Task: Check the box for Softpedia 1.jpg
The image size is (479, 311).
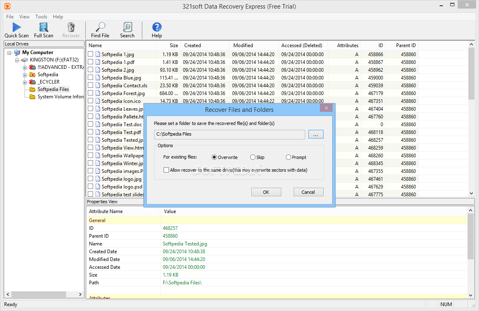Action: pos(90,54)
